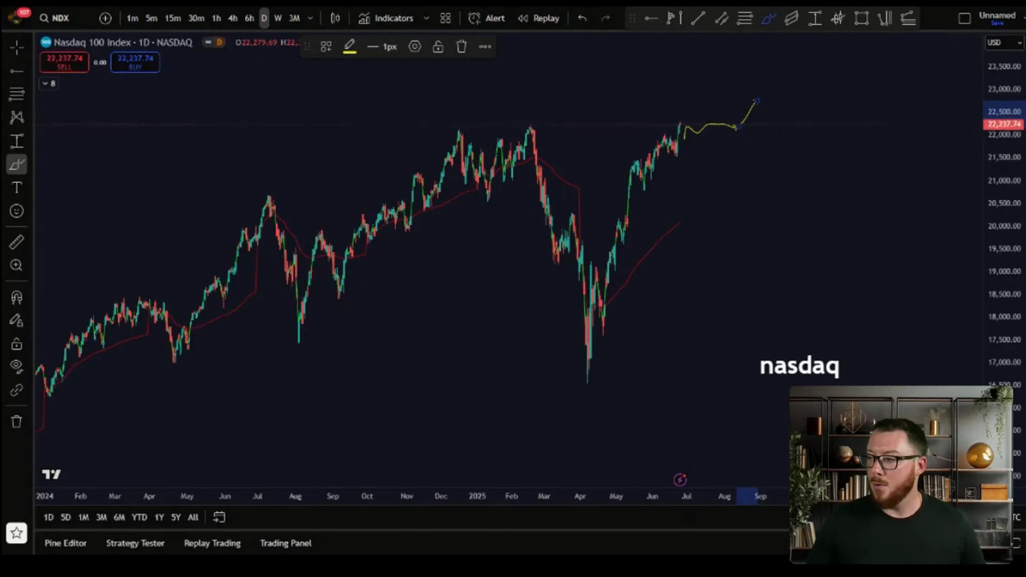Select the zoom in tool
The image size is (1026, 577).
click(17, 266)
